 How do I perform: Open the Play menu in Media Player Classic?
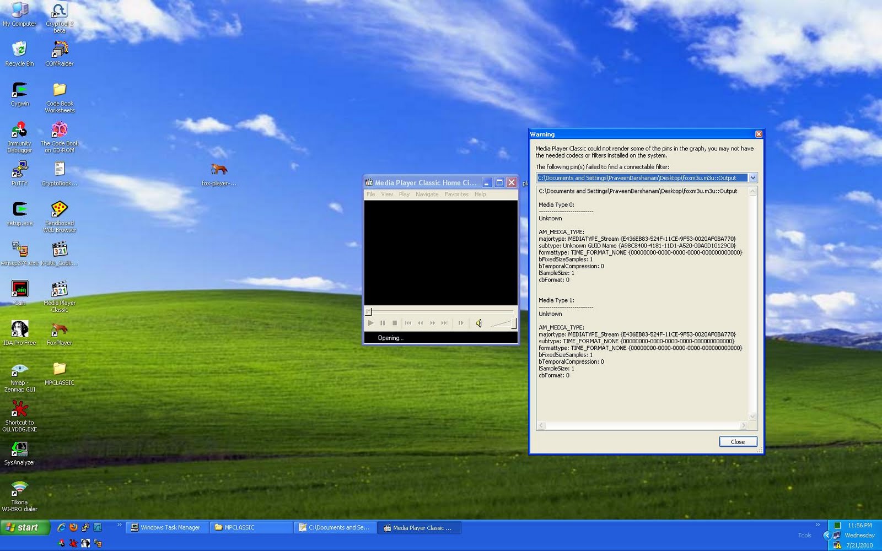point(404,195)
